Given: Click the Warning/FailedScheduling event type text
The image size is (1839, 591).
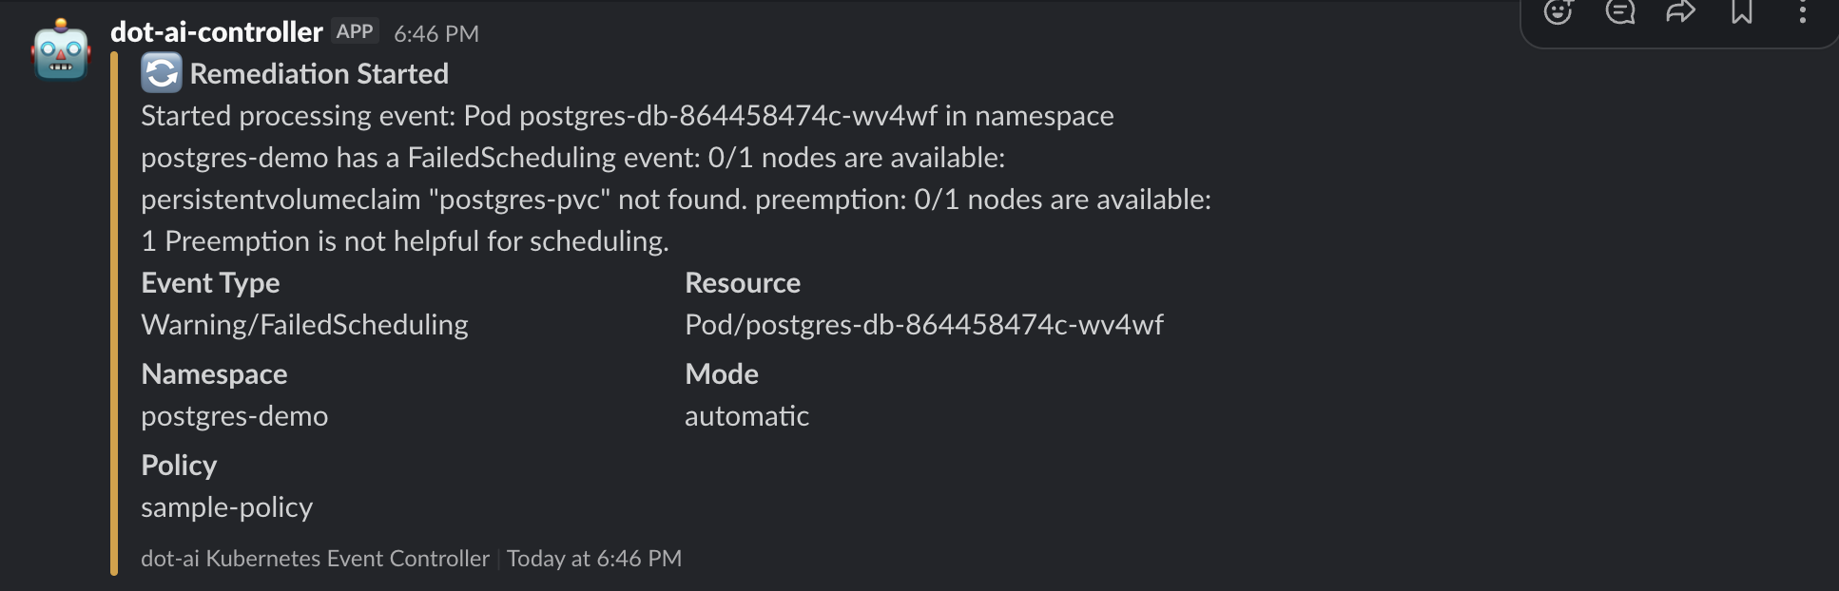Looking at the screenshot, I should pyautogui.click(x=304, y=325).
